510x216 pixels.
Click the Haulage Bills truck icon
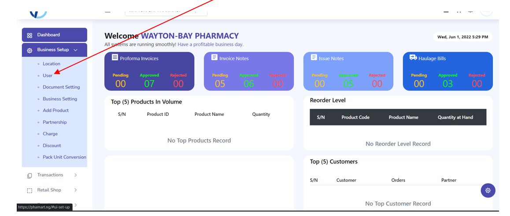(x=413, y=58)
